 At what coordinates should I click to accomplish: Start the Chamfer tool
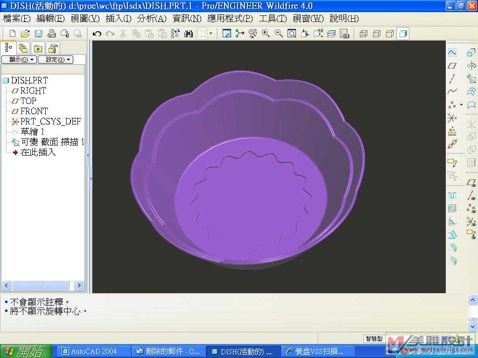(452, 261)
